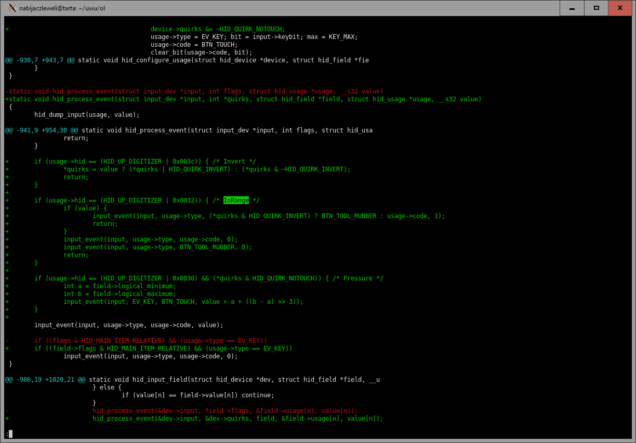Image resolution: width=636 pixels, height=443 pixels.
Task: Click the @@ -941,9 +954,30 @@ hunk header
Action: [42, 130]
